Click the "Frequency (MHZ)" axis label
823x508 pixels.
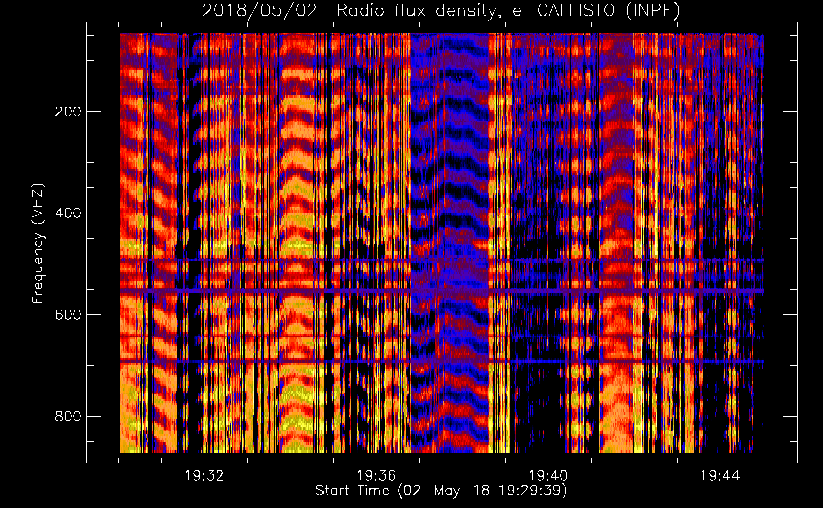tap(38, 244)
